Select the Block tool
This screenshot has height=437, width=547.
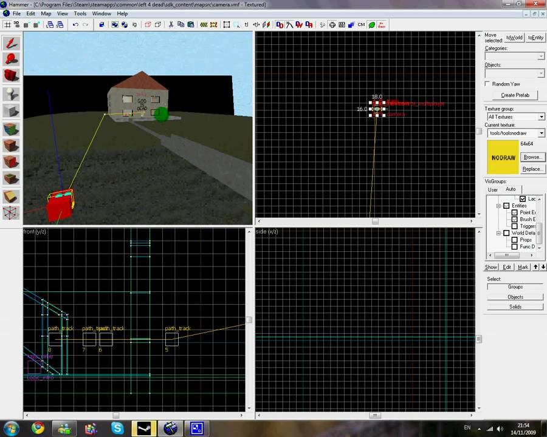tap(11, 111)
